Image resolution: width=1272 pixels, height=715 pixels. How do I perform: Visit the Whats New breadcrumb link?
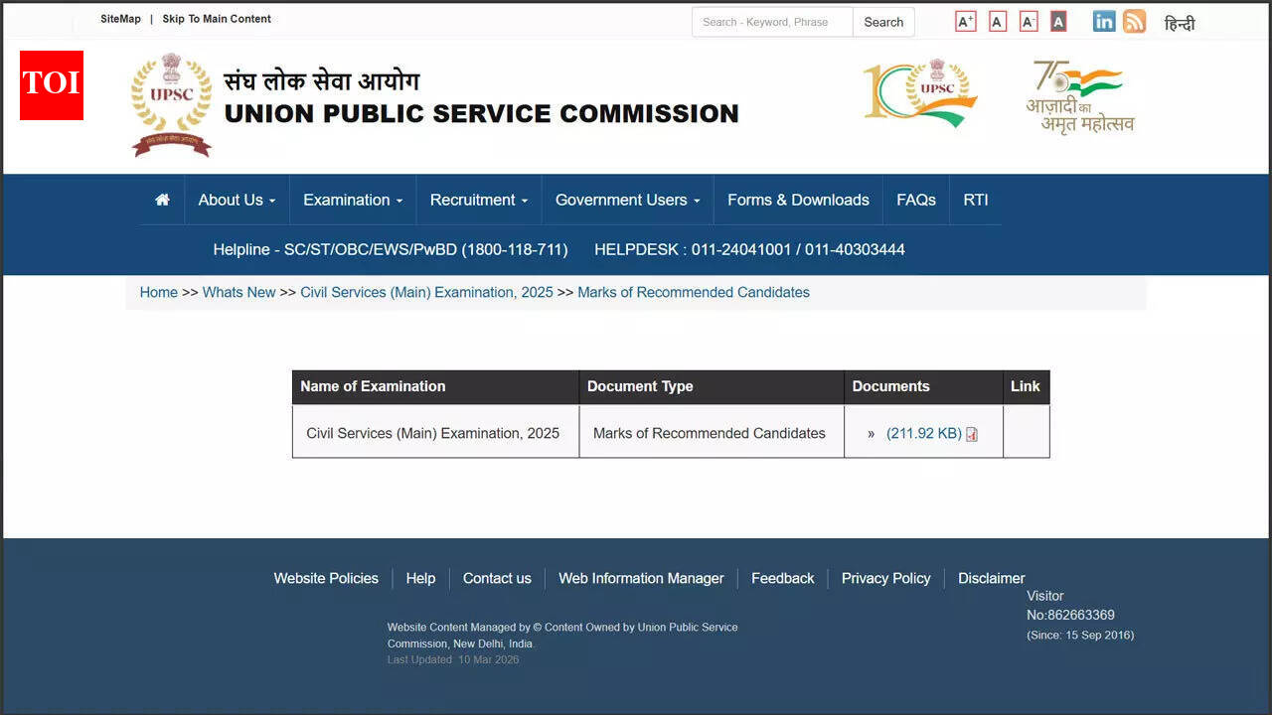coord(238,292)
